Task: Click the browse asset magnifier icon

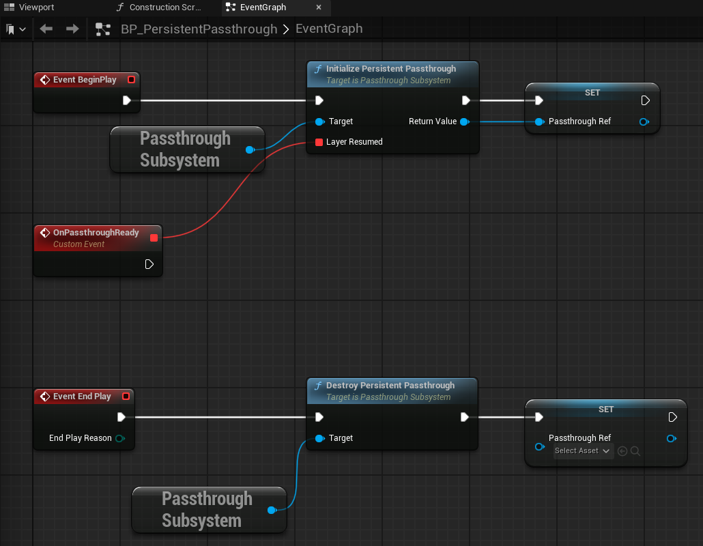Action: click(x=635, y=451)
